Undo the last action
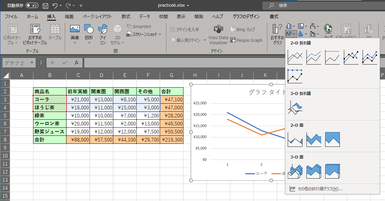This screenshot has width=385, height=201. pos(55,5)
